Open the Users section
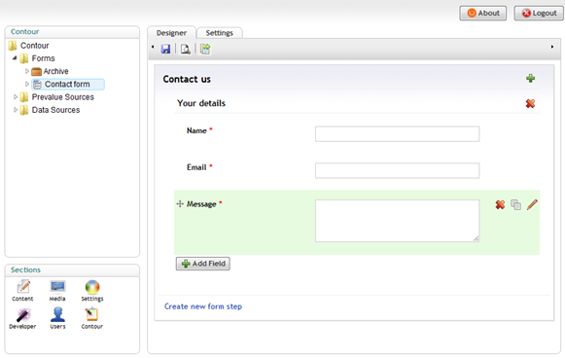The height and width of the screenshot is (358, 565). (x=57, y=318)
